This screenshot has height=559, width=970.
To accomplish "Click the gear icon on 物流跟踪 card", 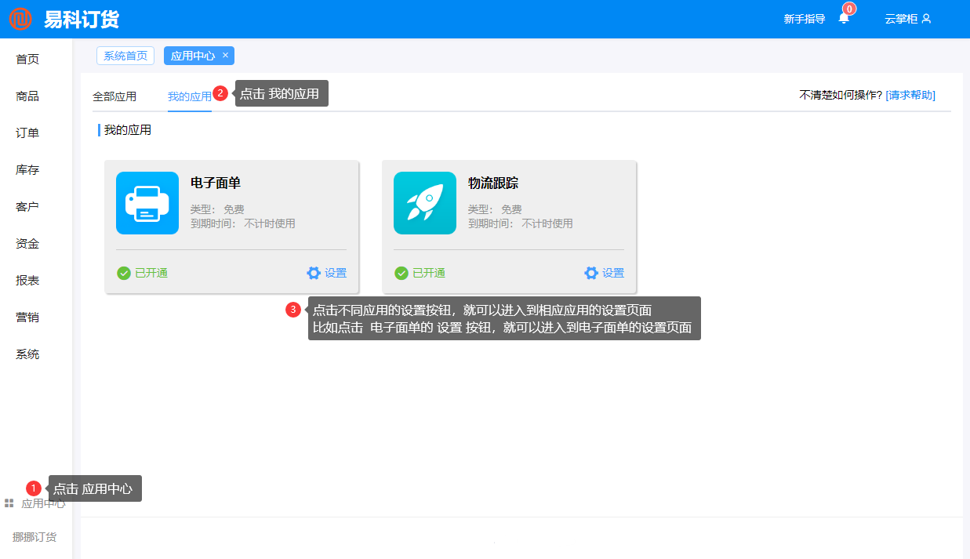I will point(591,273).
